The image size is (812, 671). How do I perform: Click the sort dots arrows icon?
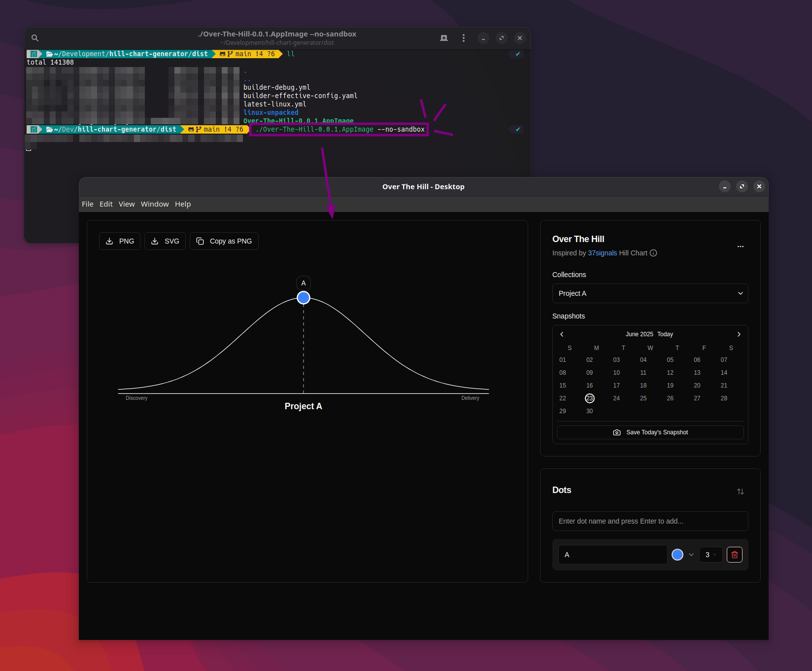(x=740, y=492)
